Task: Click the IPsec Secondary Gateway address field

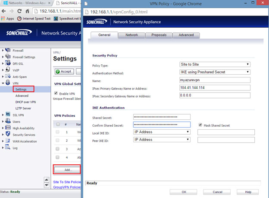Action: 215,95
